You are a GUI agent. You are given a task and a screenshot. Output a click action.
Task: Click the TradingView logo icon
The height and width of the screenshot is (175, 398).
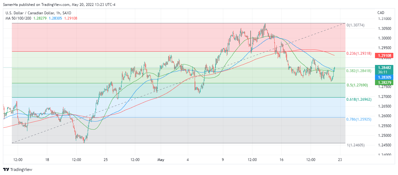point(6,169)
